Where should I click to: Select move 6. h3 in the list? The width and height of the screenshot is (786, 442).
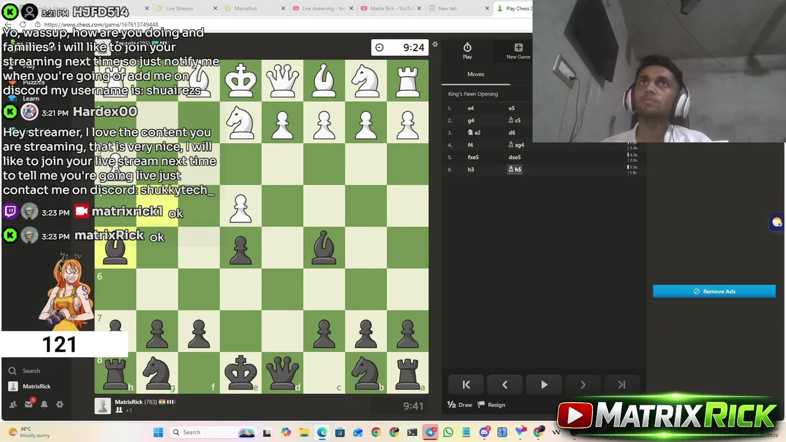pos(471,169)
